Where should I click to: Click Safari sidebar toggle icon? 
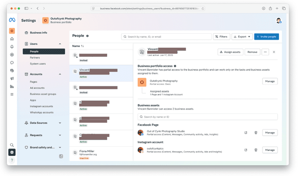(x=26, y=8)
